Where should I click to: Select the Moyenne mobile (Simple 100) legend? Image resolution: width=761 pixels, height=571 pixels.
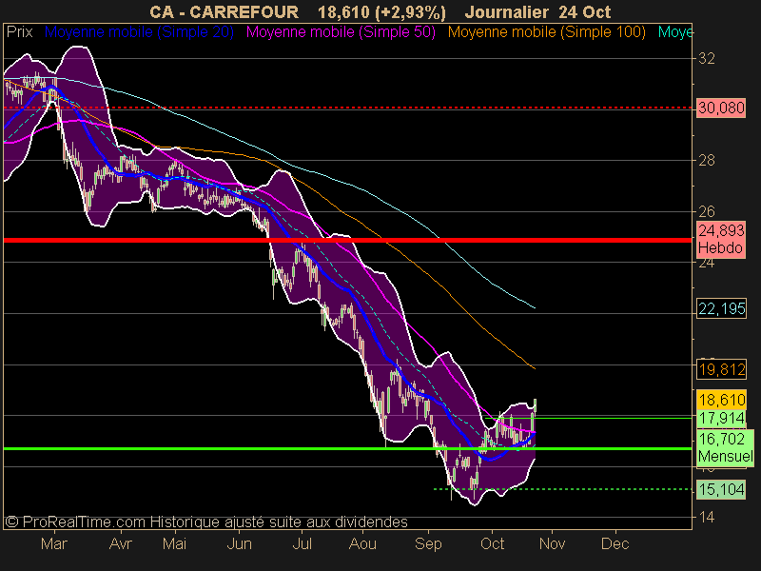coord(546,32)
